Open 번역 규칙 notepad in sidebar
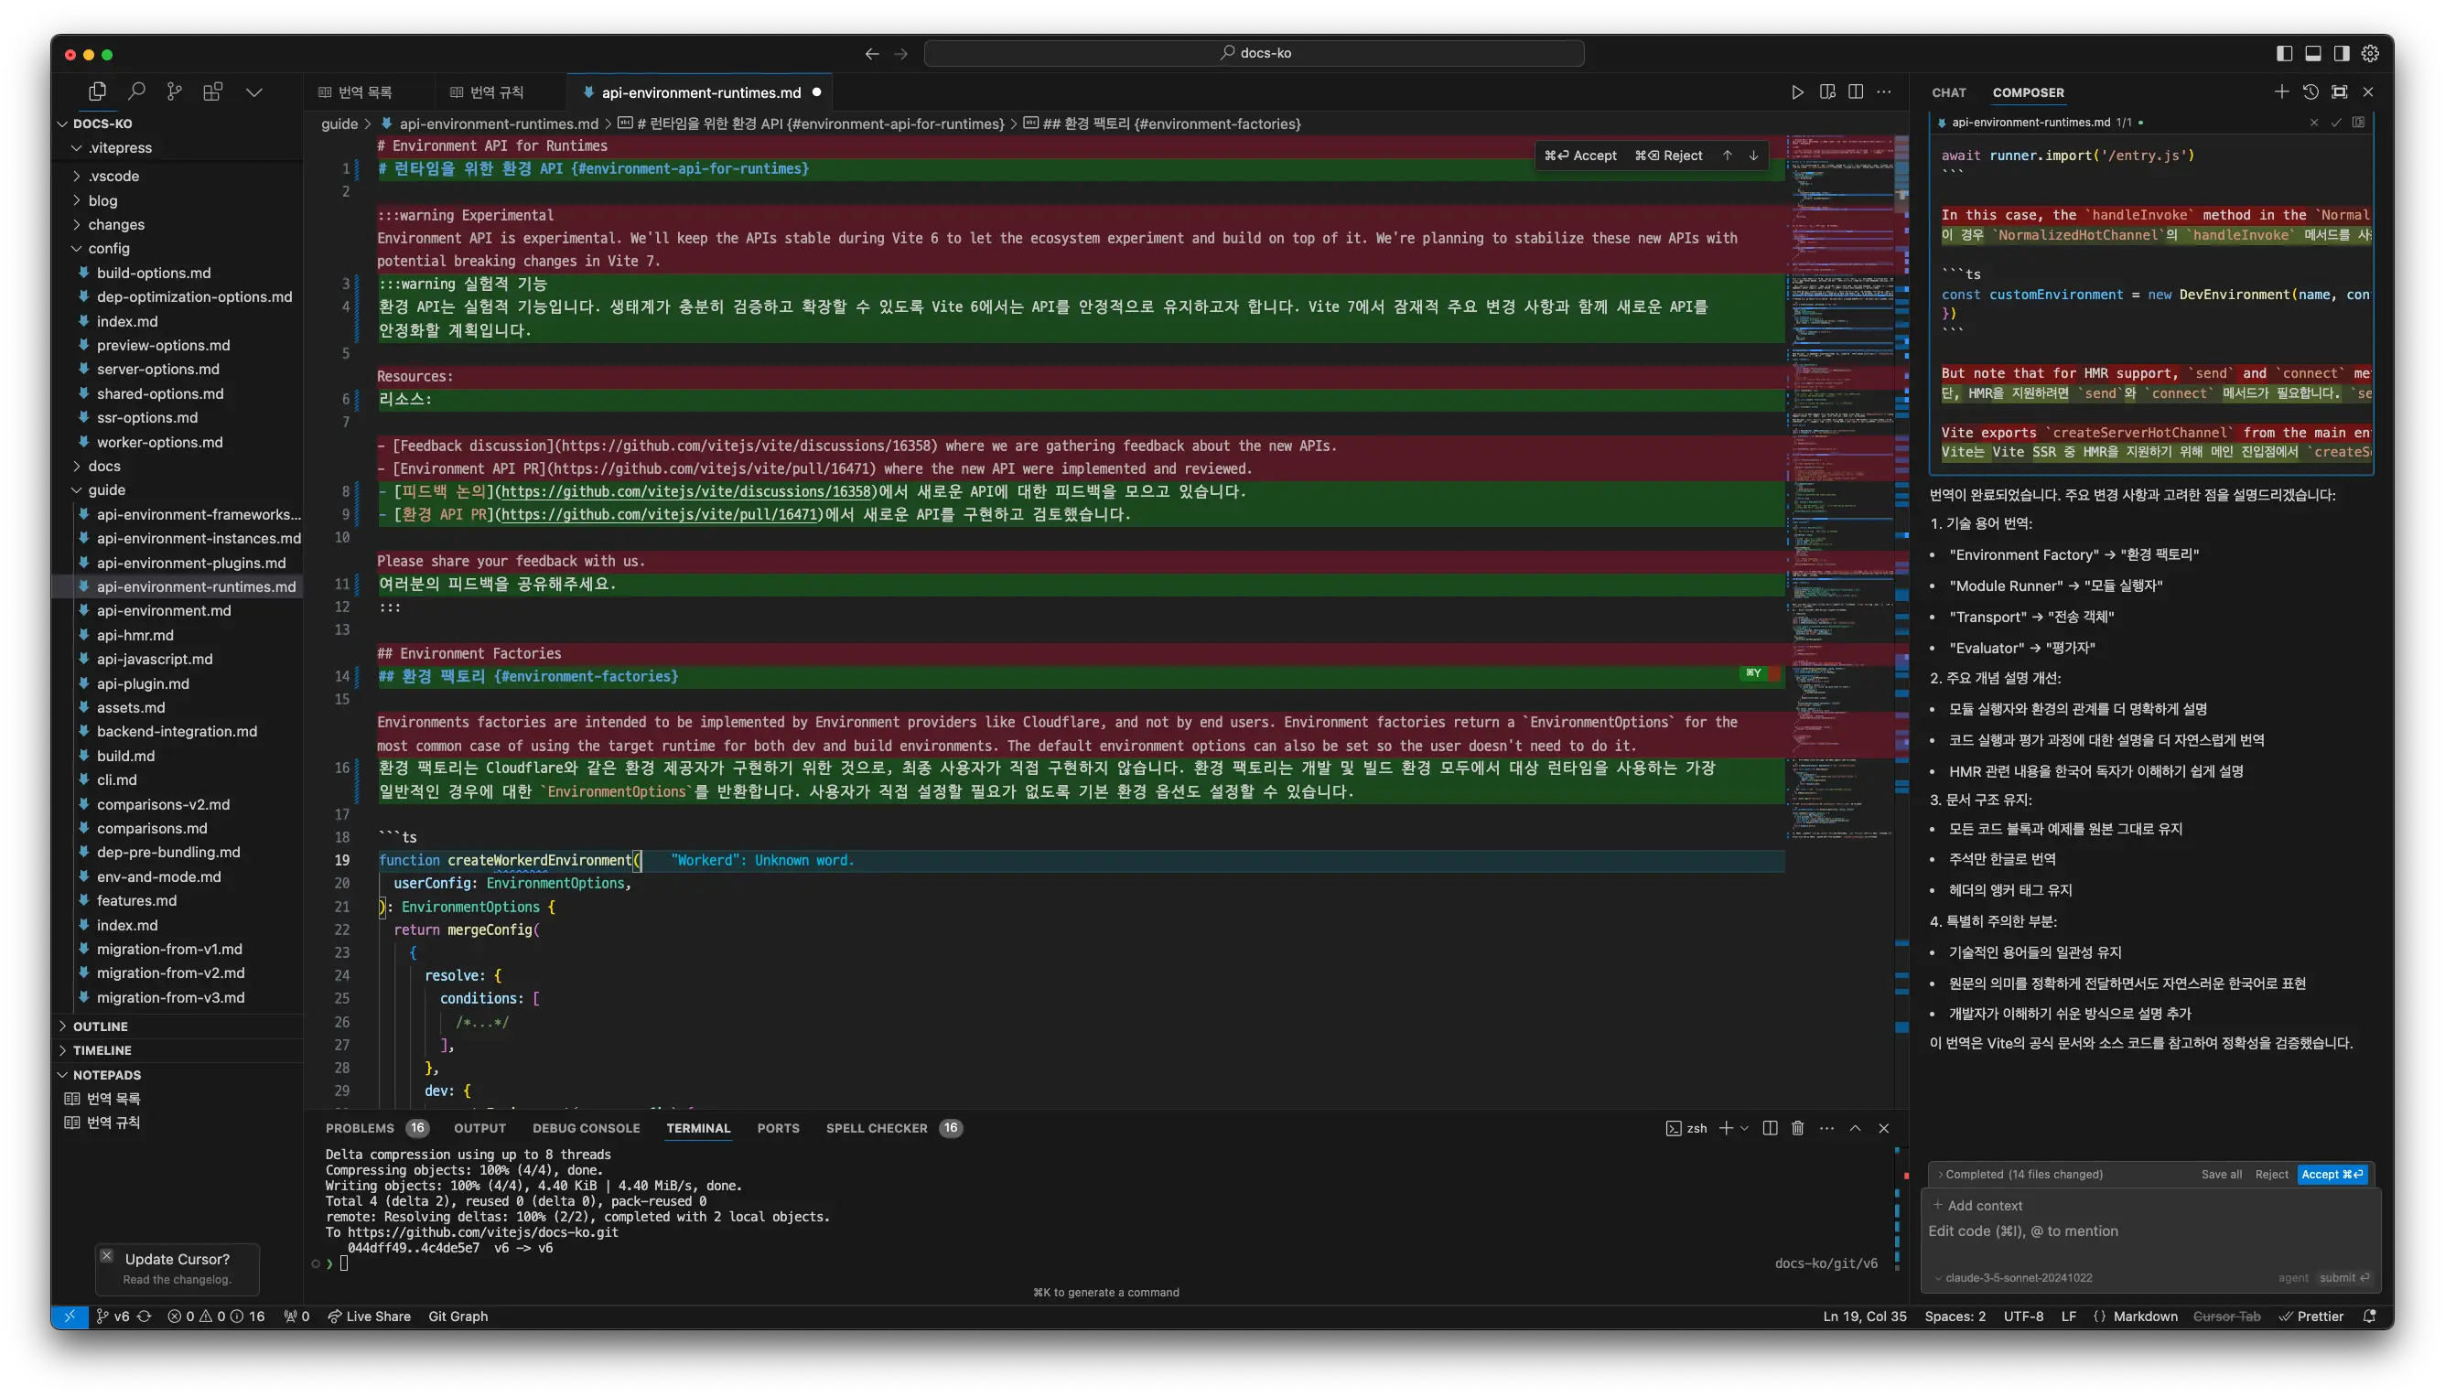Viewport: 2445px width, 1397px height. [x=113, y=1123]
